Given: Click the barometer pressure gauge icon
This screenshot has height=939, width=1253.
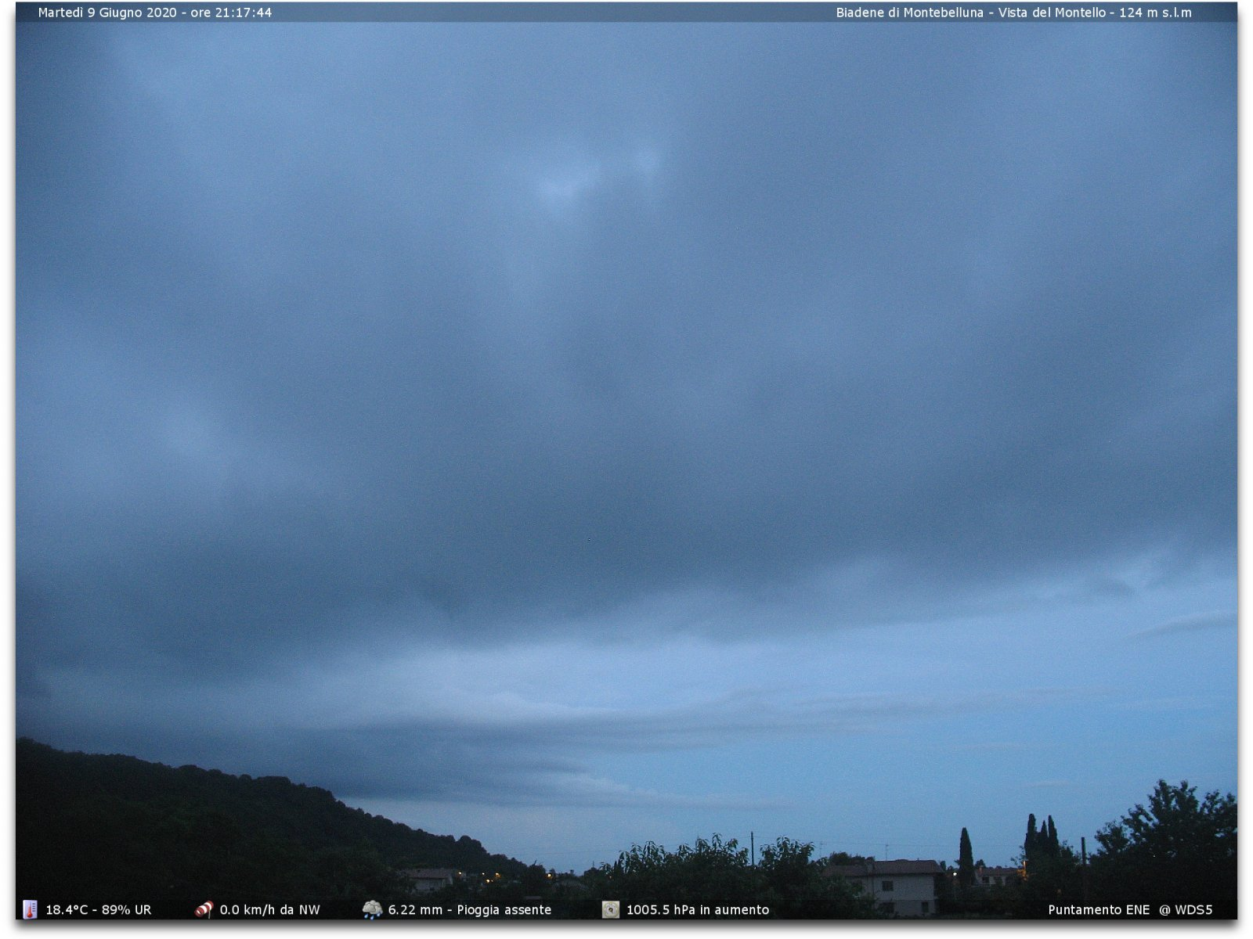Looking at the screenshot, I should point(610,909).
